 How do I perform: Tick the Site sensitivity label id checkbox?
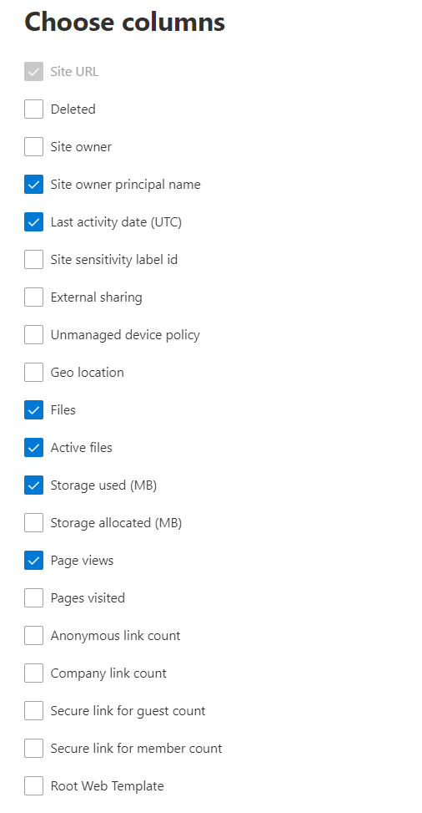pos(33,259)
